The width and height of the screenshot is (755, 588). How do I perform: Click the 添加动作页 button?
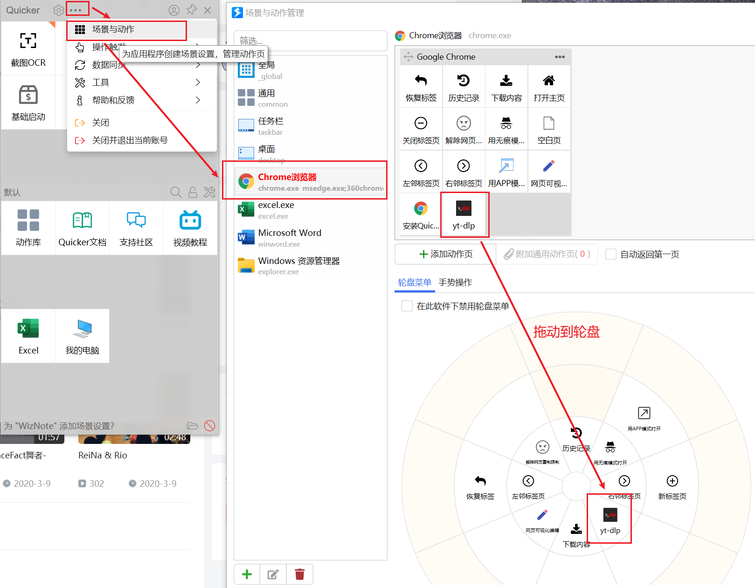point(446,254)
